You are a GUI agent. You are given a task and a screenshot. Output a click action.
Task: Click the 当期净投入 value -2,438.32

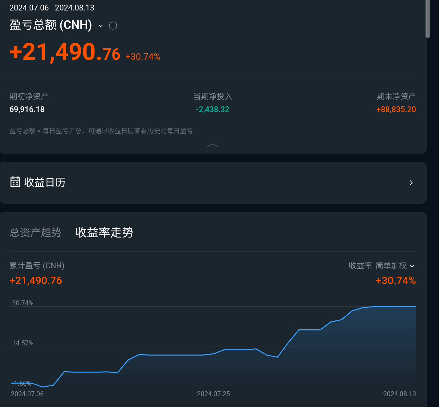coord(213,109)
